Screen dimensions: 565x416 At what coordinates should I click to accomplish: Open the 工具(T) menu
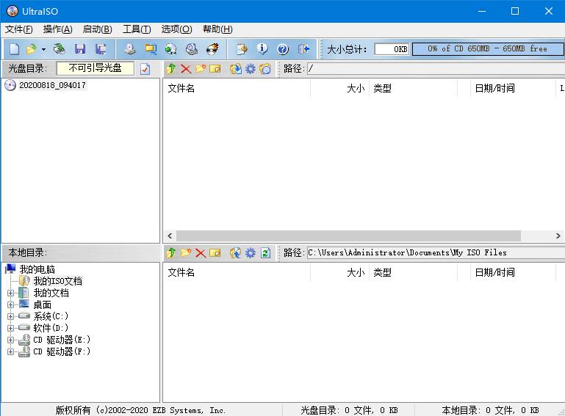coord(137,29)
